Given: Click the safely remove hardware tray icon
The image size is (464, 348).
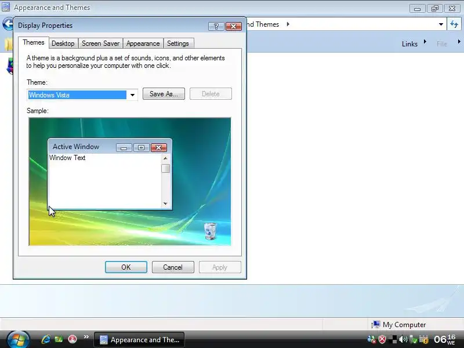Looking at the screenshot, I should [413, 339].
